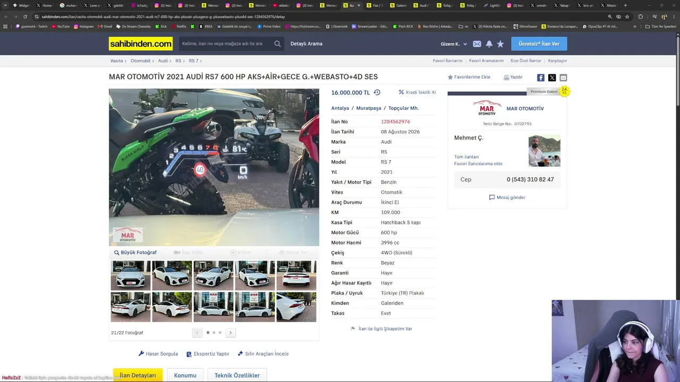Image resolution: width=680 pixels, height=382 pixels.
Task: Open Size Özel İlanlar link
Action: click(x=526, y=61)
